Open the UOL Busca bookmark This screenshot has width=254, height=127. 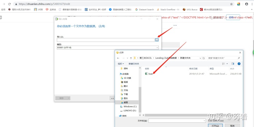pyautogui.click(x=190, y=9)
